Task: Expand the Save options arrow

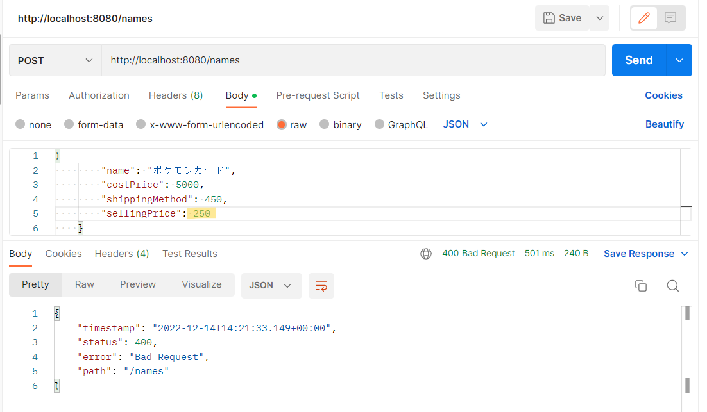Action: 600,18
